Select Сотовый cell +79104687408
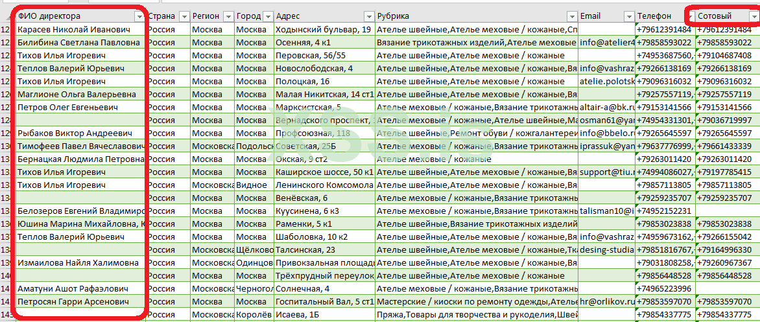 728,55
